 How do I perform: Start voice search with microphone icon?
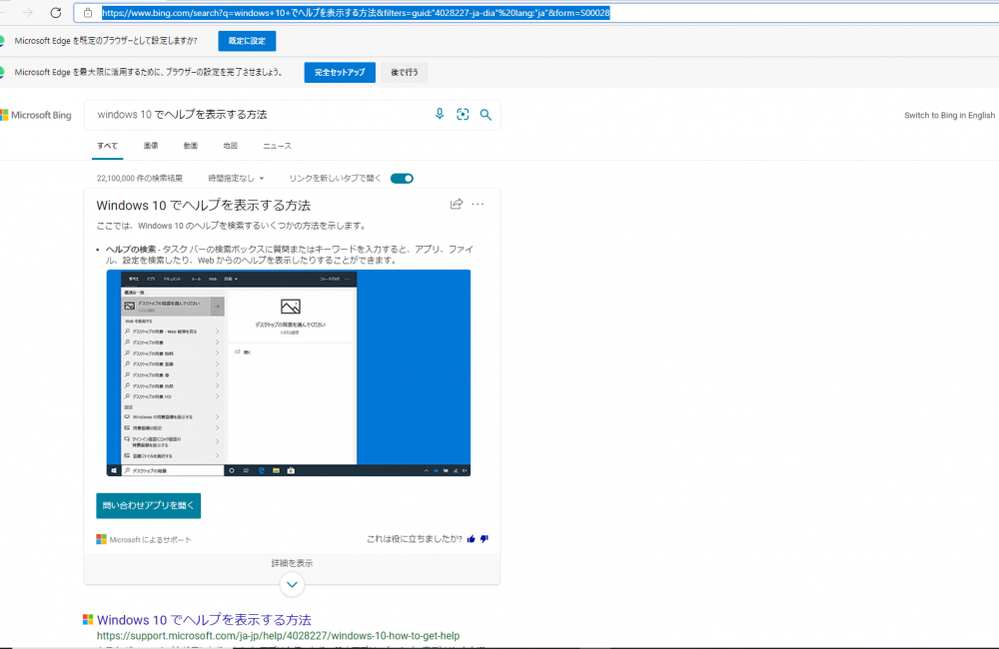click(440, 115)
